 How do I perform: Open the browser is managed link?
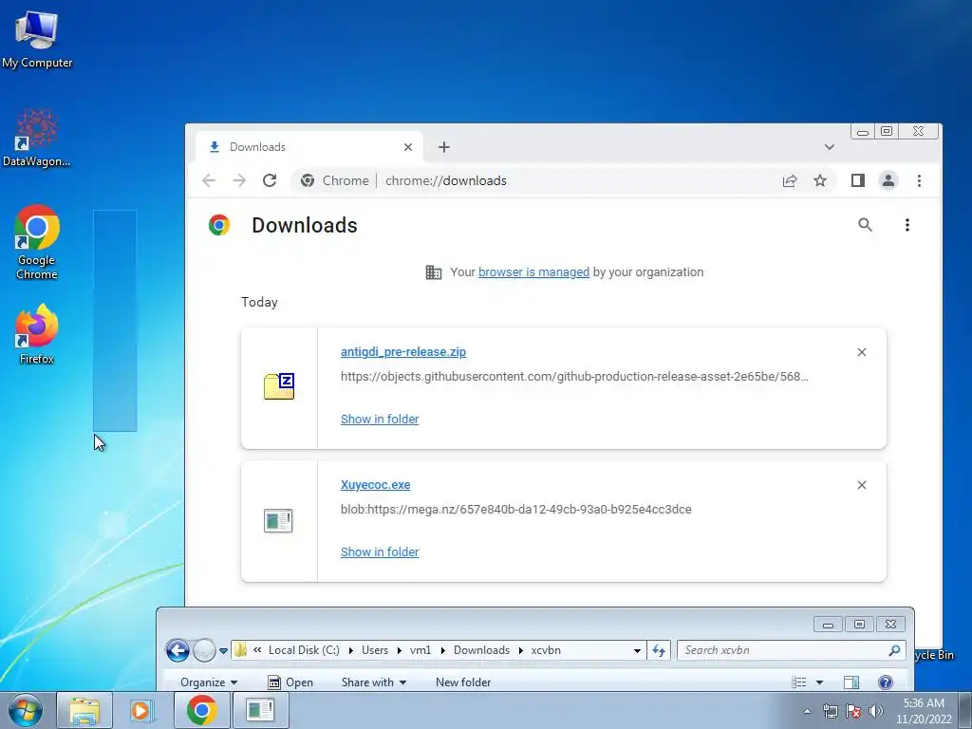(x=533, y=272)
